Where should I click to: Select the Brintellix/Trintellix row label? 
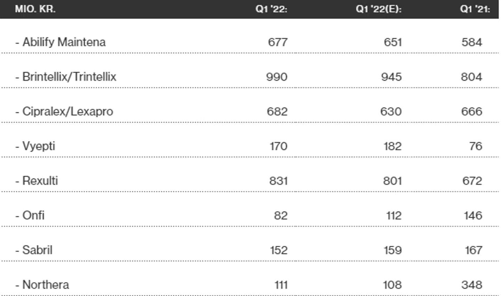click(x=66, y=77)
